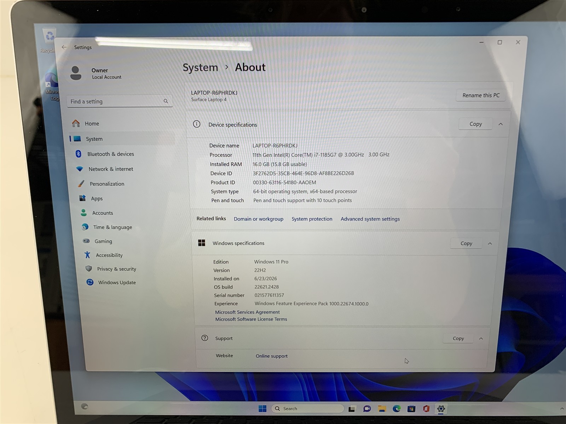The height and width of the screenshot is (424, 566).
Task: Collapse the Device specifications section
Action: click(x=501, y=124)
